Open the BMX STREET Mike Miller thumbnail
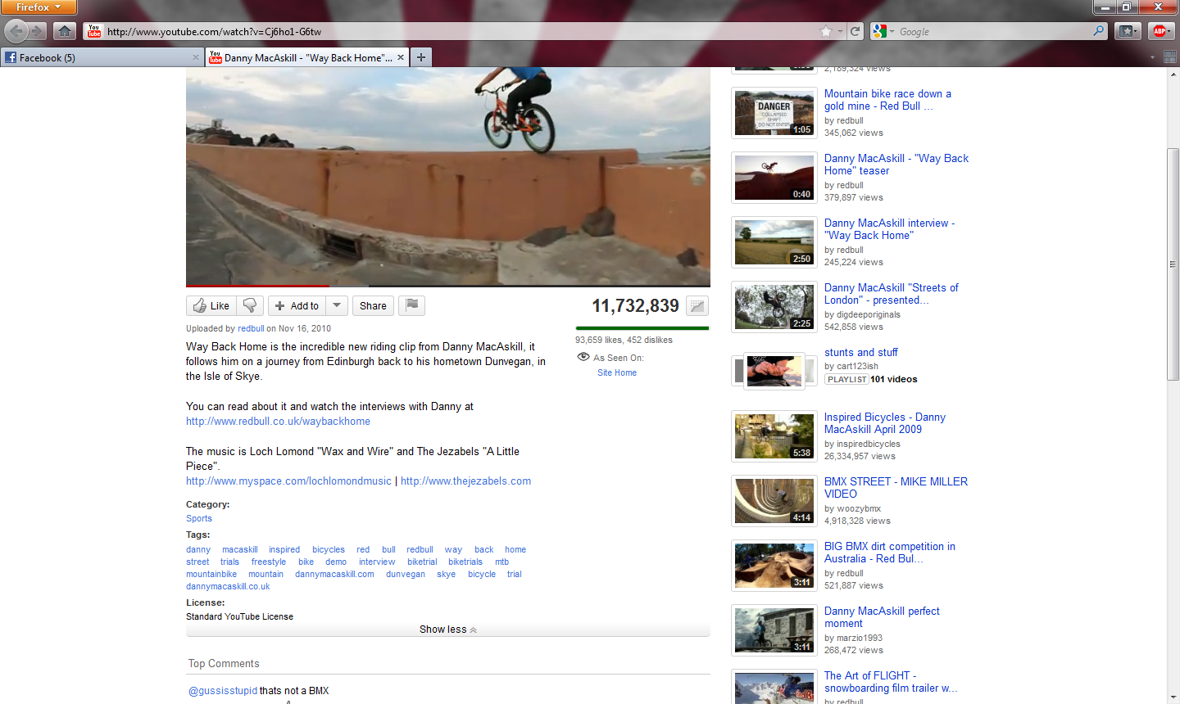 click(x=774, y=501)
